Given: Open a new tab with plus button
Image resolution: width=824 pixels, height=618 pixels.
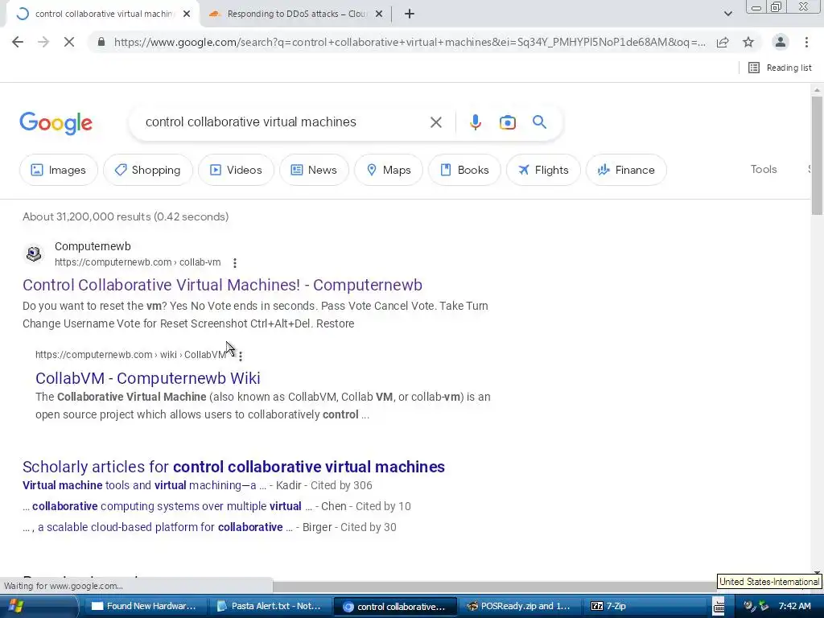Looking at the screenshot, I should (410, 14).
